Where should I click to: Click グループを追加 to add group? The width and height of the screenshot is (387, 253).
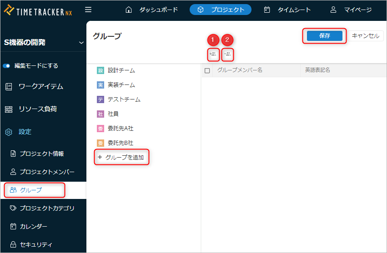(121, 157)
